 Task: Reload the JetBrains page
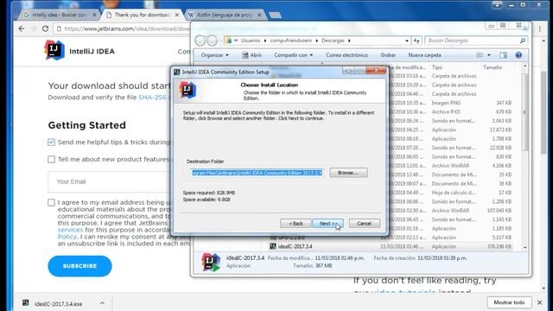[x=45, y=29]
